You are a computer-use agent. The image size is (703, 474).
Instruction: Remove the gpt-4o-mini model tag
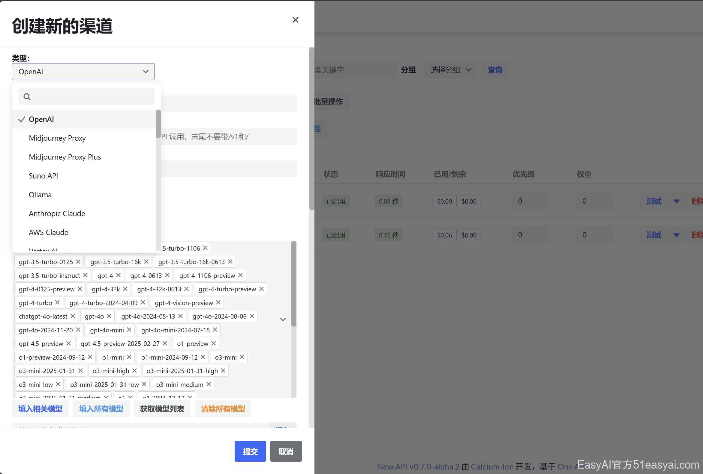129,330
